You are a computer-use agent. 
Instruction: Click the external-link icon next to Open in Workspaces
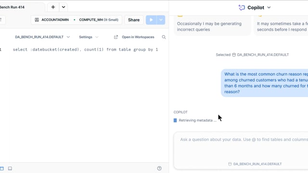(x=116, y=37)
